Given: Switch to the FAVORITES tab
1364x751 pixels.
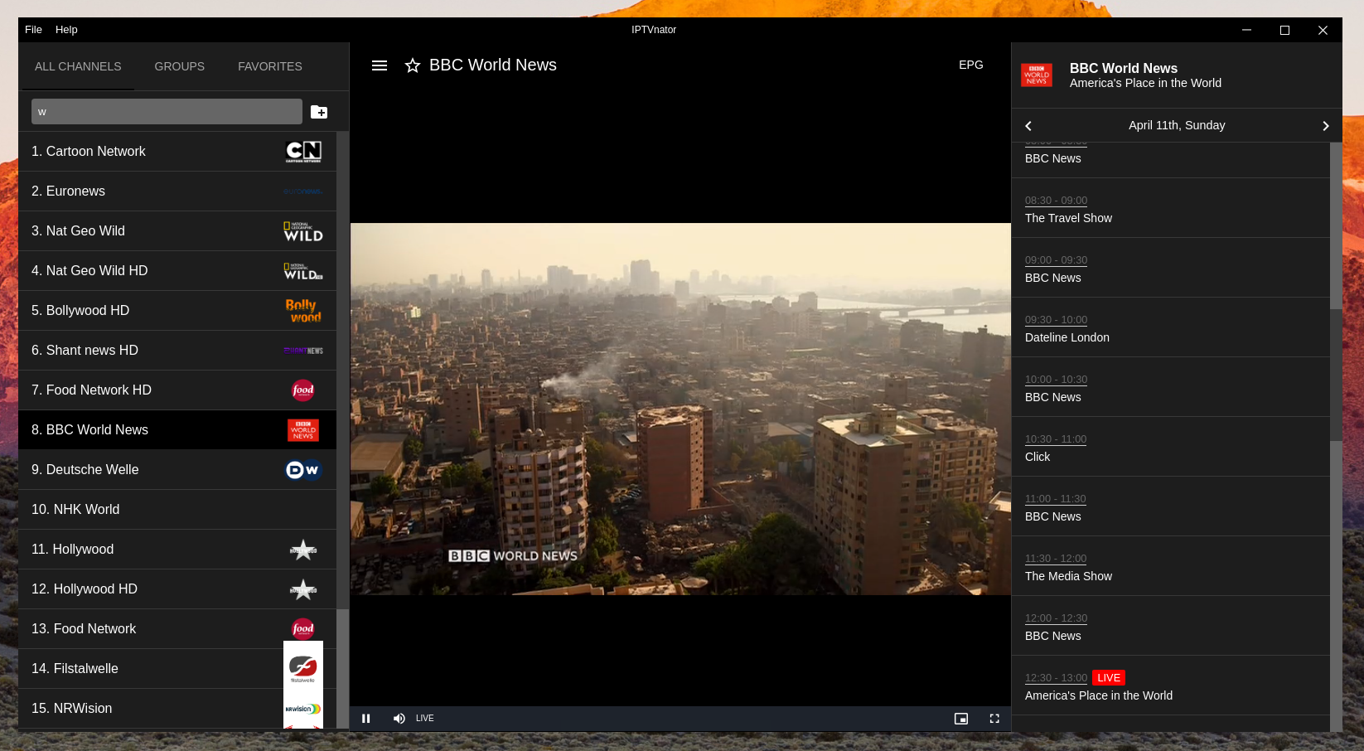Looking at the screenshot, I should (269, 66).
